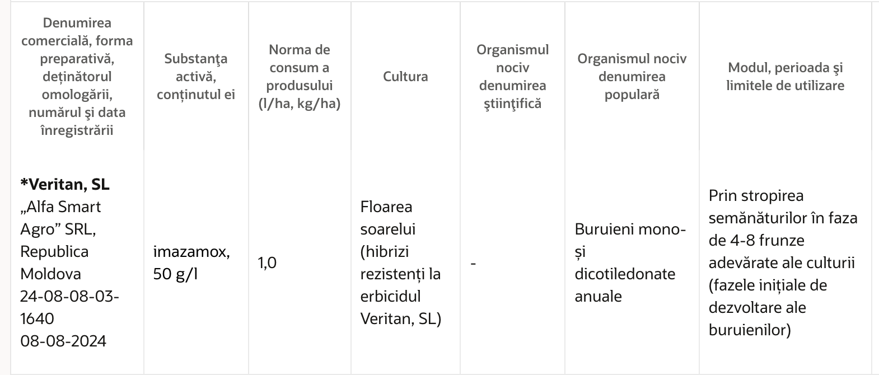Select the Buruieni mono- și dicotiledonate anuale text
Screen dimensions: 879x375
630,262
